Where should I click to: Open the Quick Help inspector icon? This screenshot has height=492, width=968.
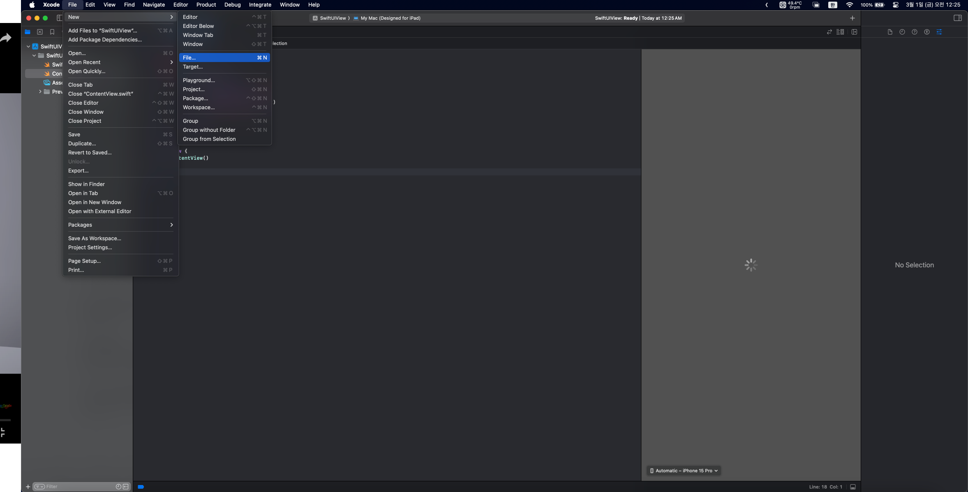point(915,32)
